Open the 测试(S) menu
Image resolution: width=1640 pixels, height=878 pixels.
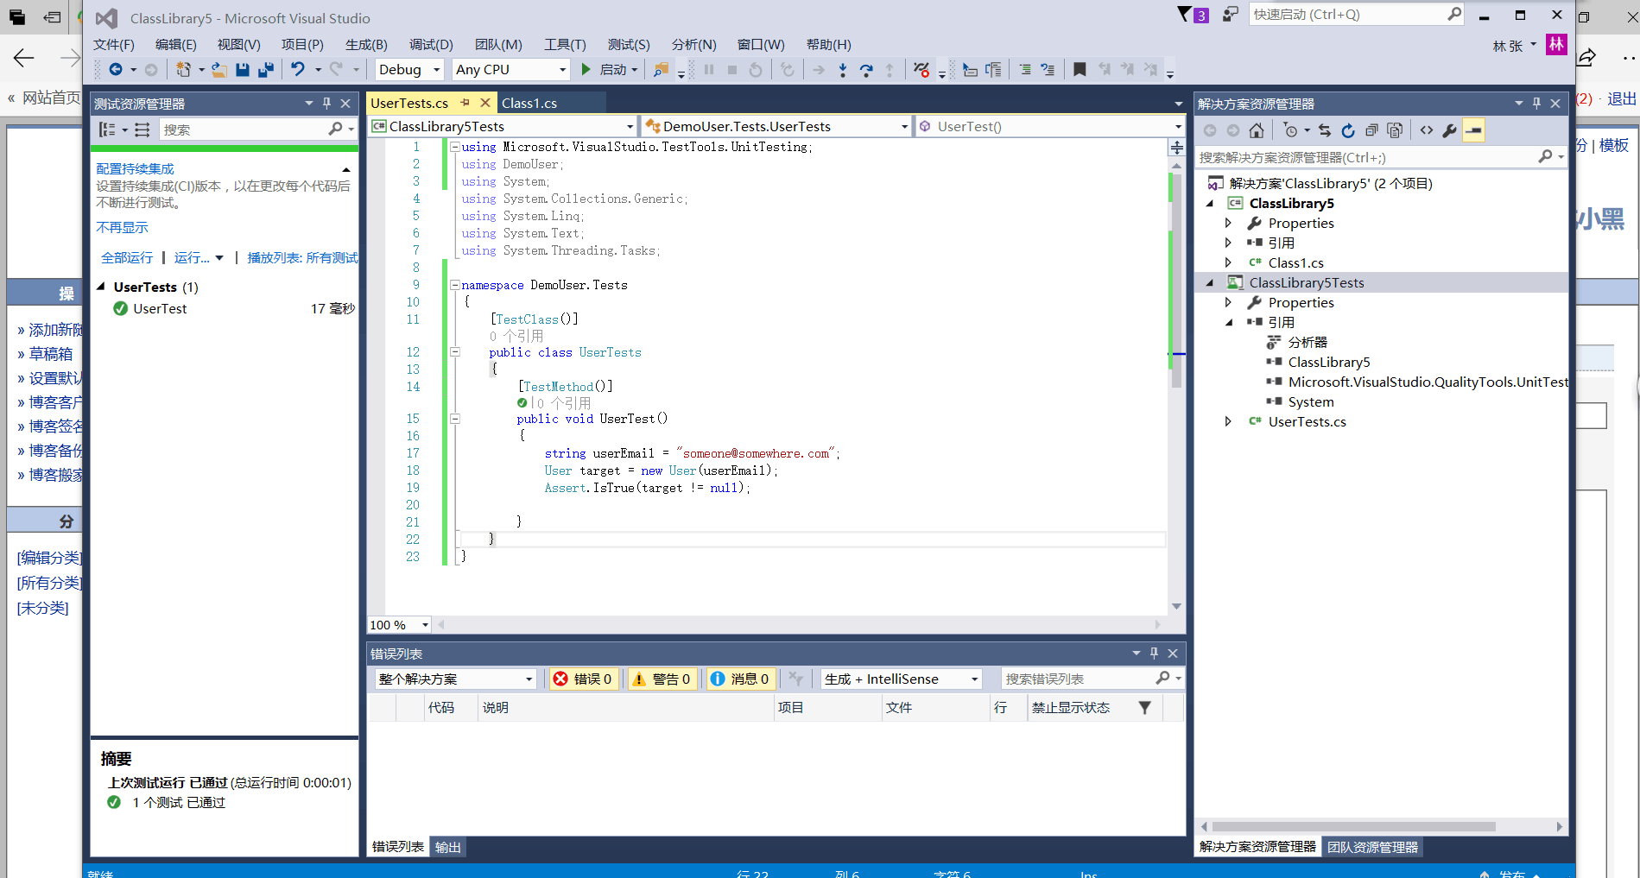tap(628, 45)
